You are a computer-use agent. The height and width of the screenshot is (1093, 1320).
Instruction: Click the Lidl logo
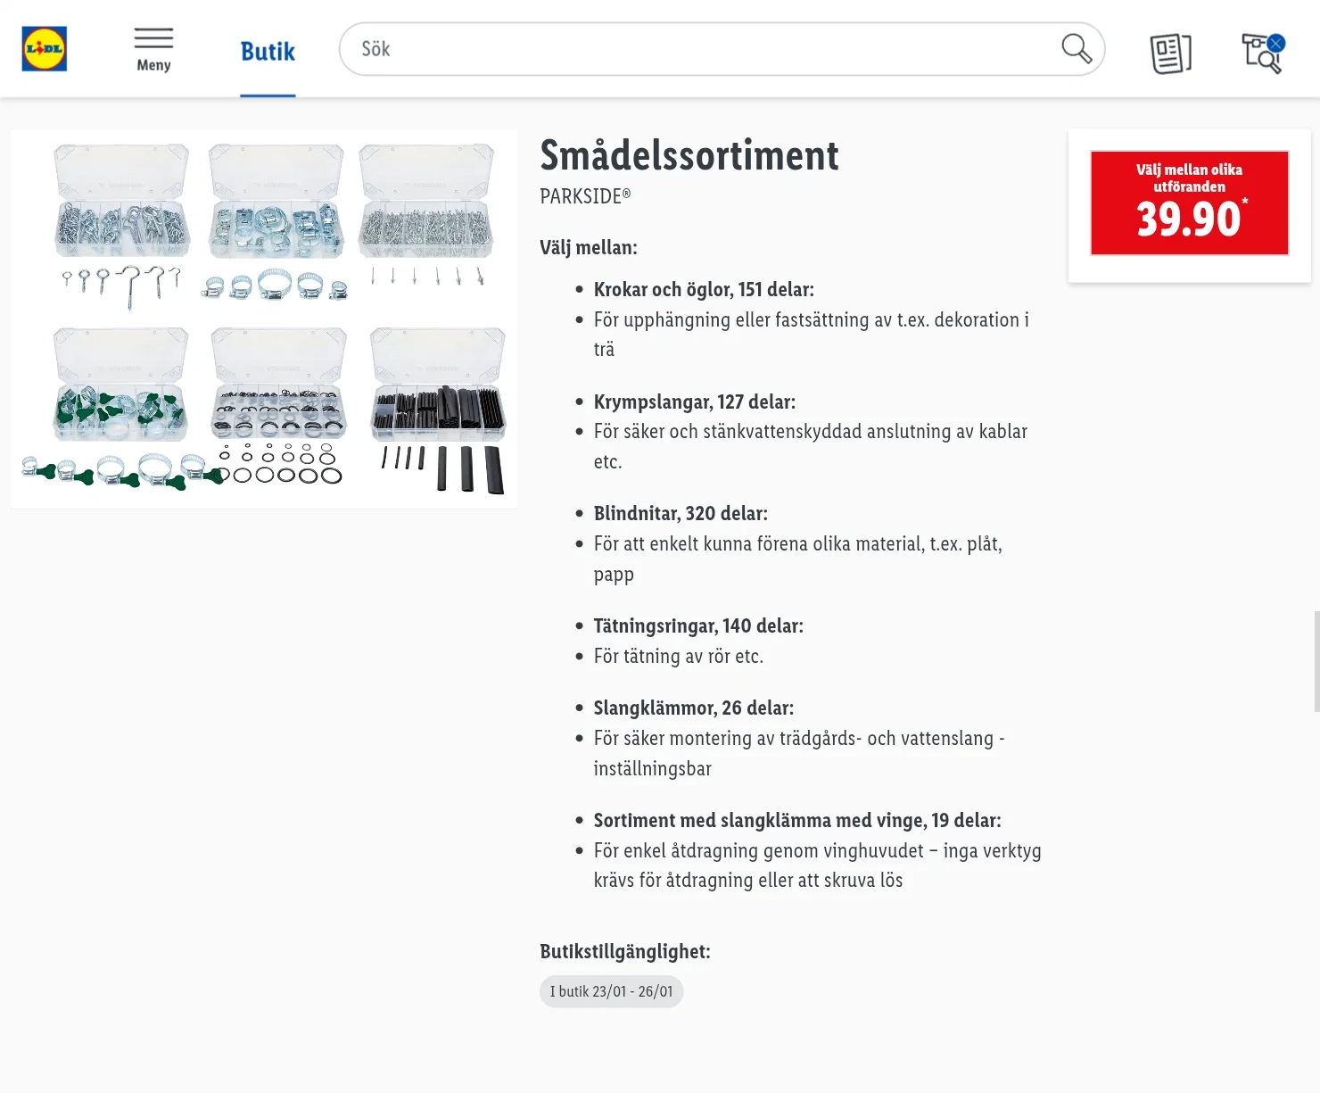coord(45,49)
